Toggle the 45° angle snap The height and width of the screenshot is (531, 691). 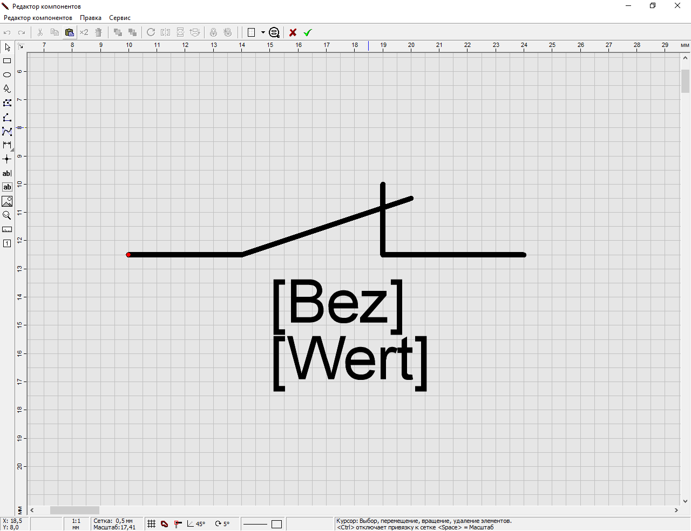click(196, 524)
